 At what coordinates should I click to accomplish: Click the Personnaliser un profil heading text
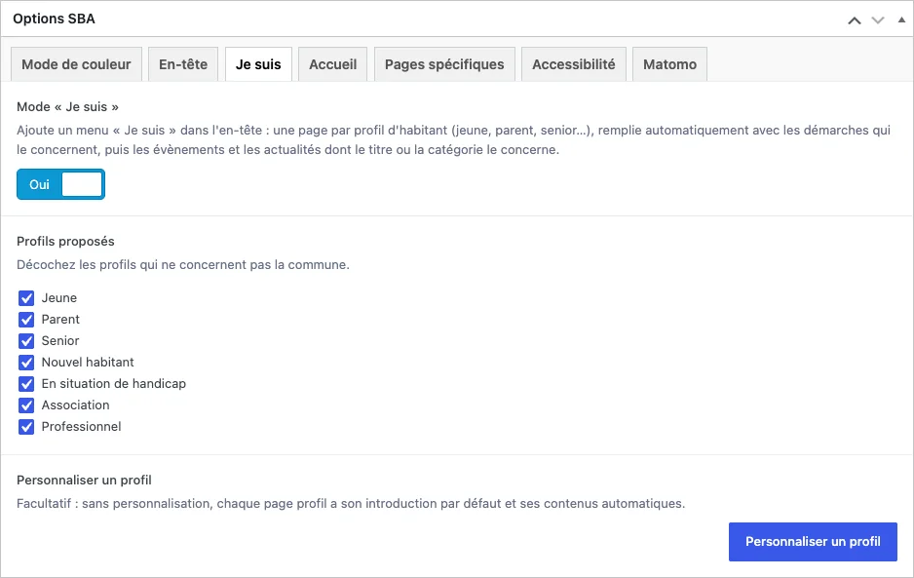(x=84, y=480)
